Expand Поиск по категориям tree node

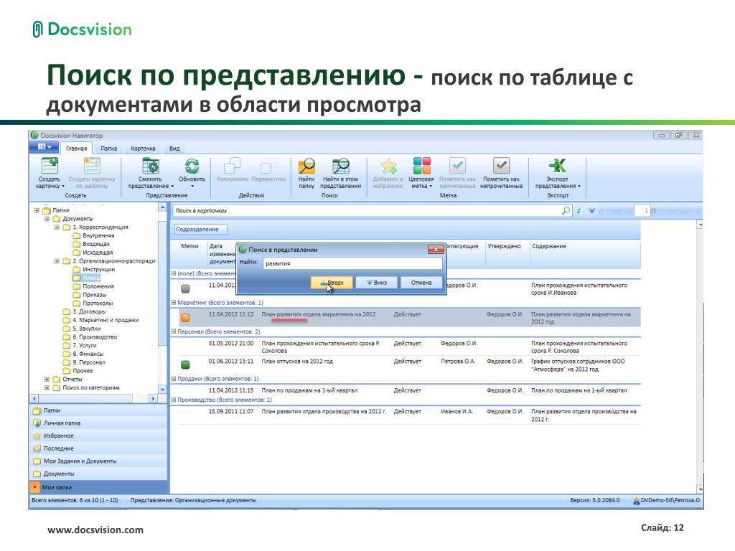coord(47,387)
